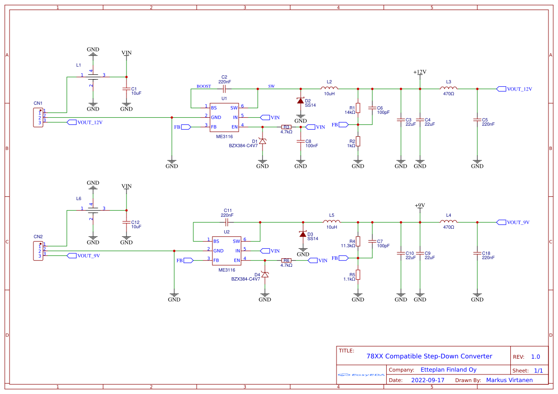Click the SS14 Schottky diode D2 symbol

pyautogui.click(x=301, y=101)
